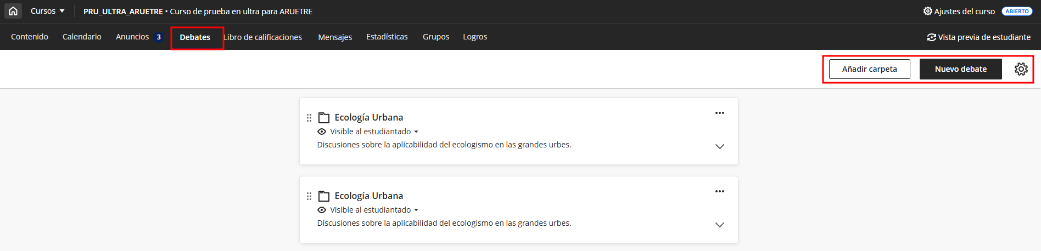Toggle visibility eye of second Ecología Urbana folder
This screenshot has height=251, width=1041.
322,210
